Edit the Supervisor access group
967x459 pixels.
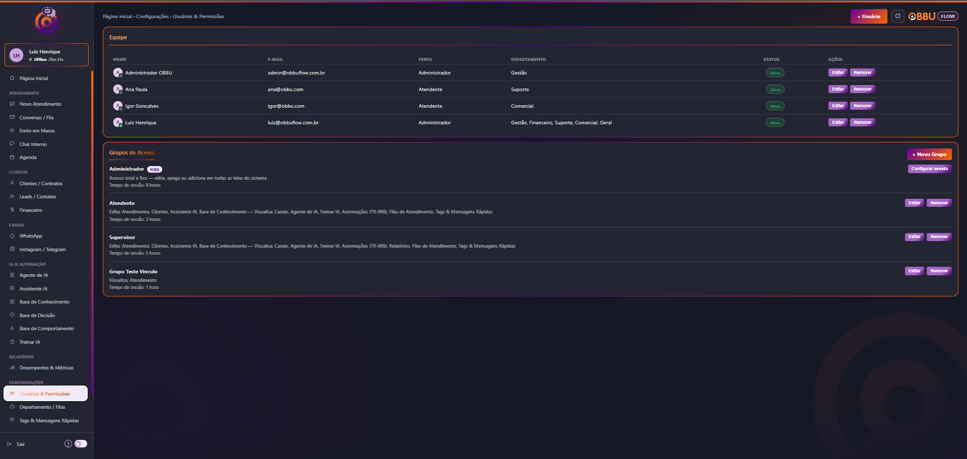point(915,237)
